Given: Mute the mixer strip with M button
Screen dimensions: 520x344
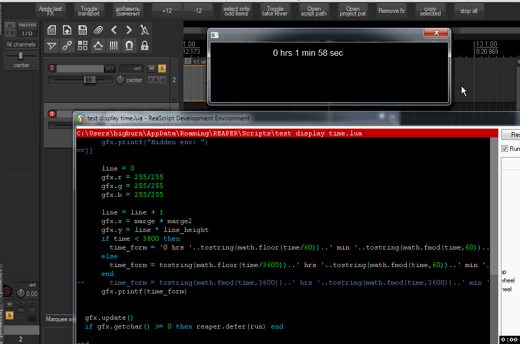Looking at the screenshot, I should (9, 304).
